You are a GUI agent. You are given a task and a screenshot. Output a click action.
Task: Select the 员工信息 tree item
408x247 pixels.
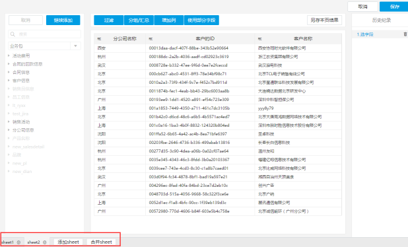21,97
